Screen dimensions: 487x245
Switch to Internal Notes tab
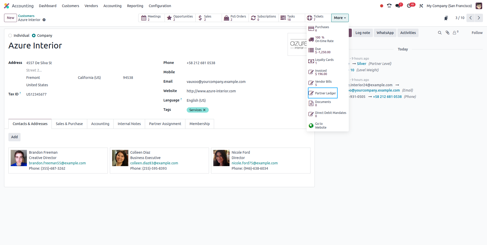pos(129,124)
